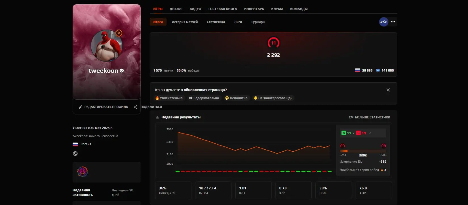Expand the win/loss record chevron
The height and width of the screenshot is (205, 468).
point(370,133)
